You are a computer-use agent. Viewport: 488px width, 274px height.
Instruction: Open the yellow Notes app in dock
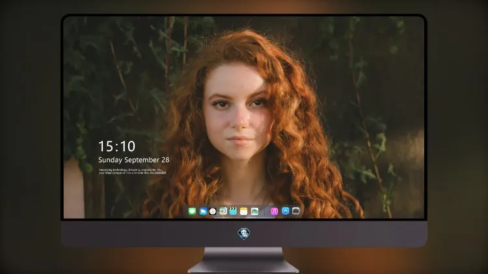click(x=244, y=211)
